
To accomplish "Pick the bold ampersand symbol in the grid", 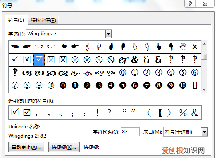I will [x=135, y=60].
